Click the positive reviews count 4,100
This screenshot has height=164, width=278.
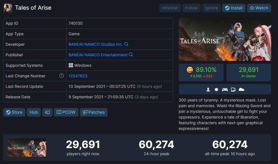click(x=196, y=76)
